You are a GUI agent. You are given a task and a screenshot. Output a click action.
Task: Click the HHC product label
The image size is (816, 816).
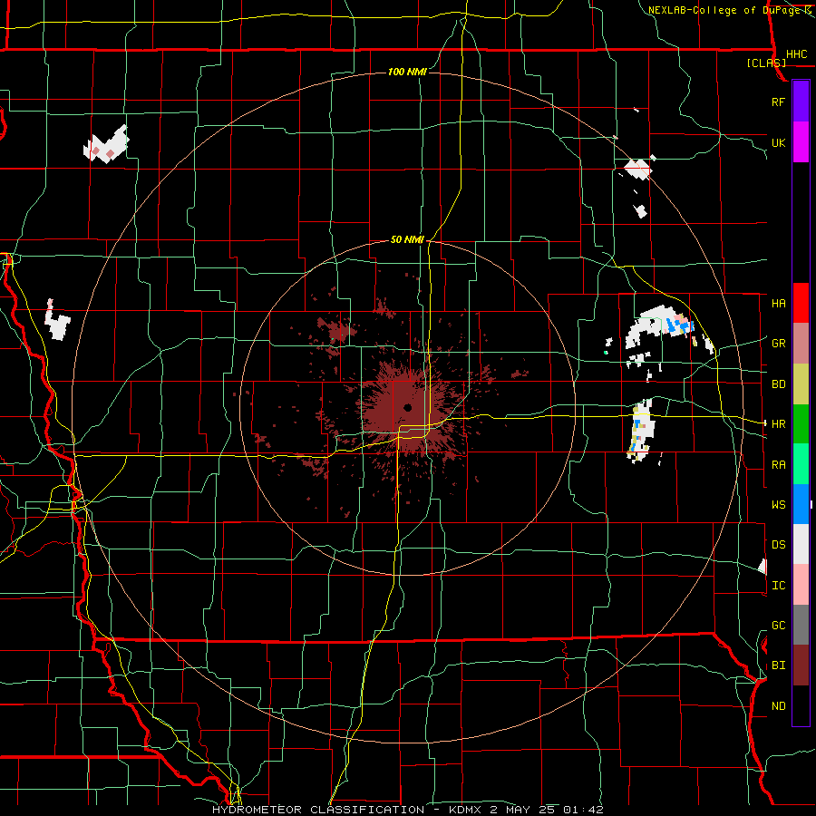(797, 54)
